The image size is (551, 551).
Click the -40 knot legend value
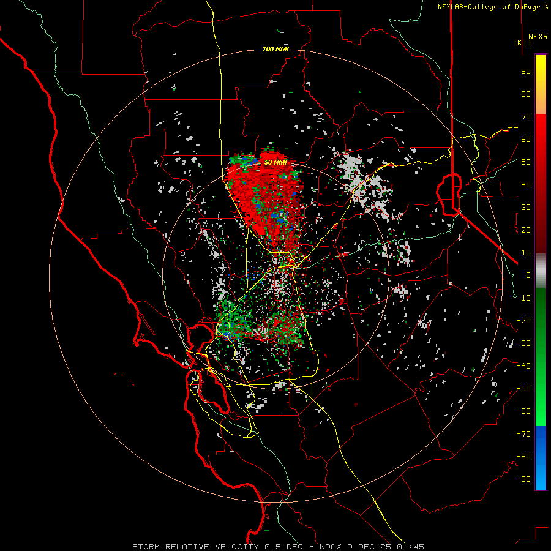(x=523, y=366)
